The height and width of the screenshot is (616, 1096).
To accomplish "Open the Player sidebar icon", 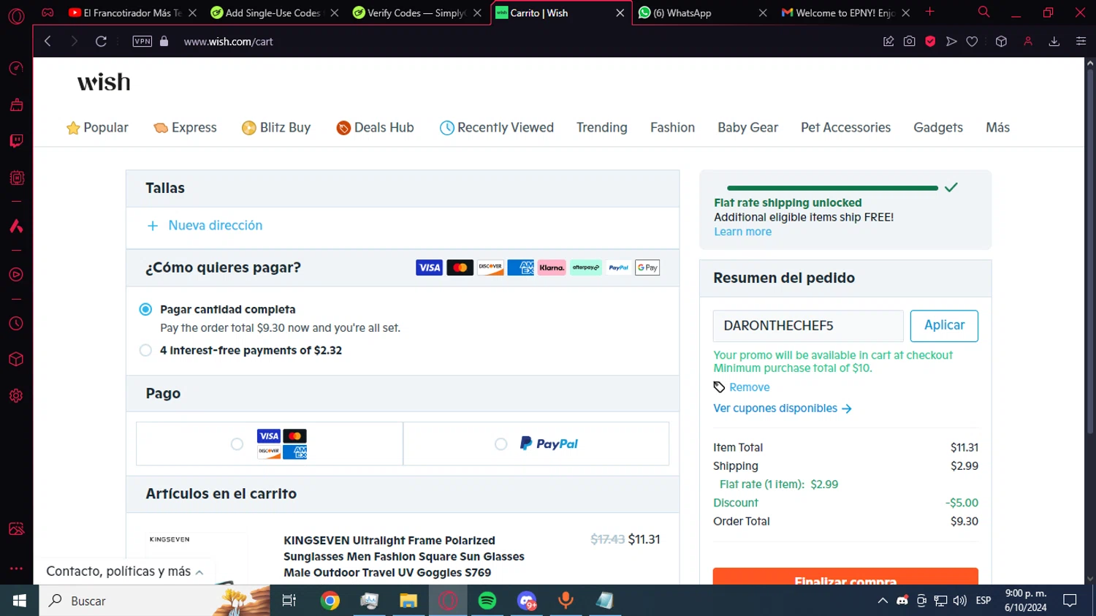I will 16,275.
